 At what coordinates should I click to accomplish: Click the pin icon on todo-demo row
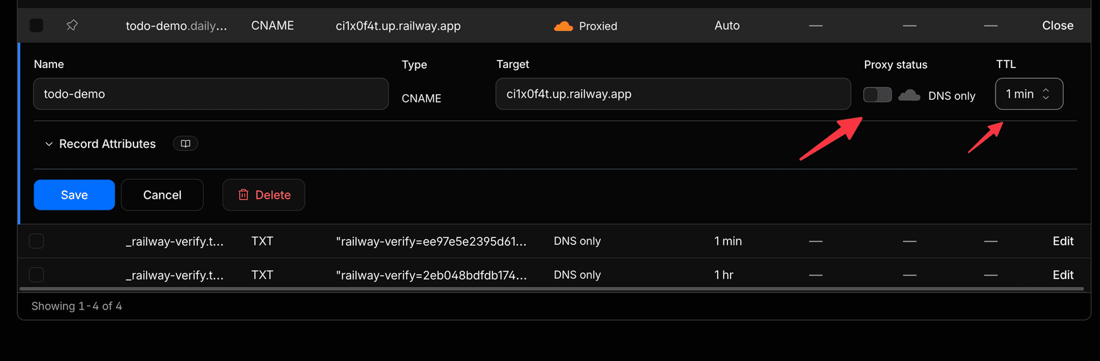click(71, 25)
